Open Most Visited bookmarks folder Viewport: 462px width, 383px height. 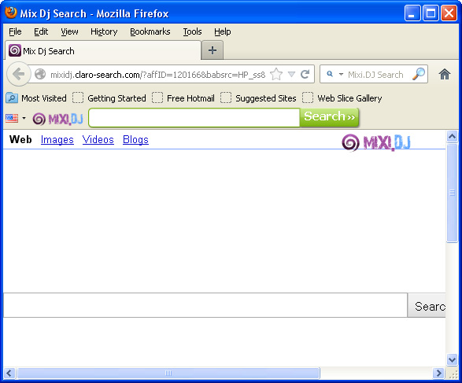click(36, 98)
